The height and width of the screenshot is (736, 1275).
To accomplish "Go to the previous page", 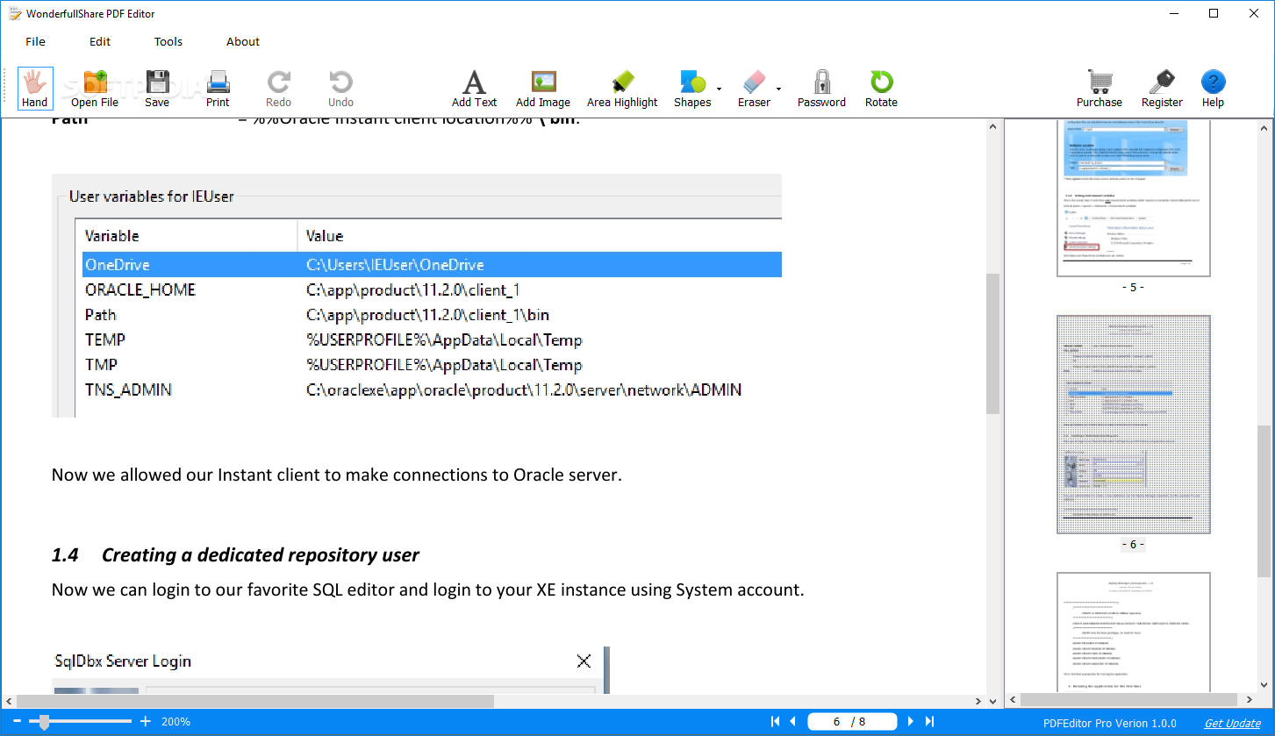I will tap(793, 722).
